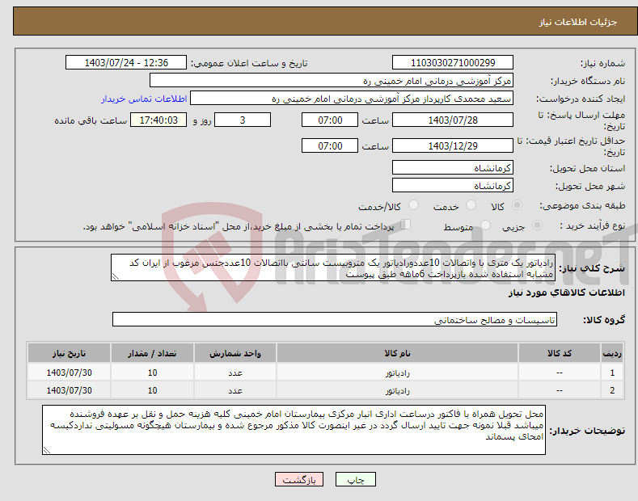Click رادیاتور in row 1
Image resolution: width=638 pixels, height=501 pixels.
(x=398, y=373)
